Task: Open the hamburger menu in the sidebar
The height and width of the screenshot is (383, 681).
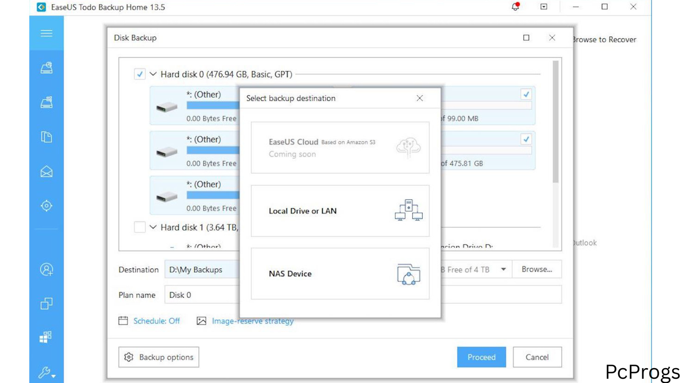Action: [x=46, y=33]
